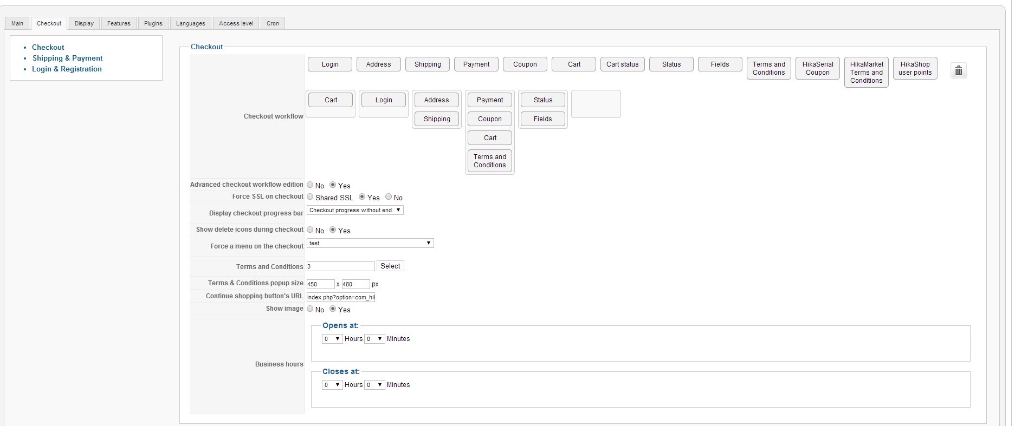Jump to Login & Registration section

coord(67,69)
